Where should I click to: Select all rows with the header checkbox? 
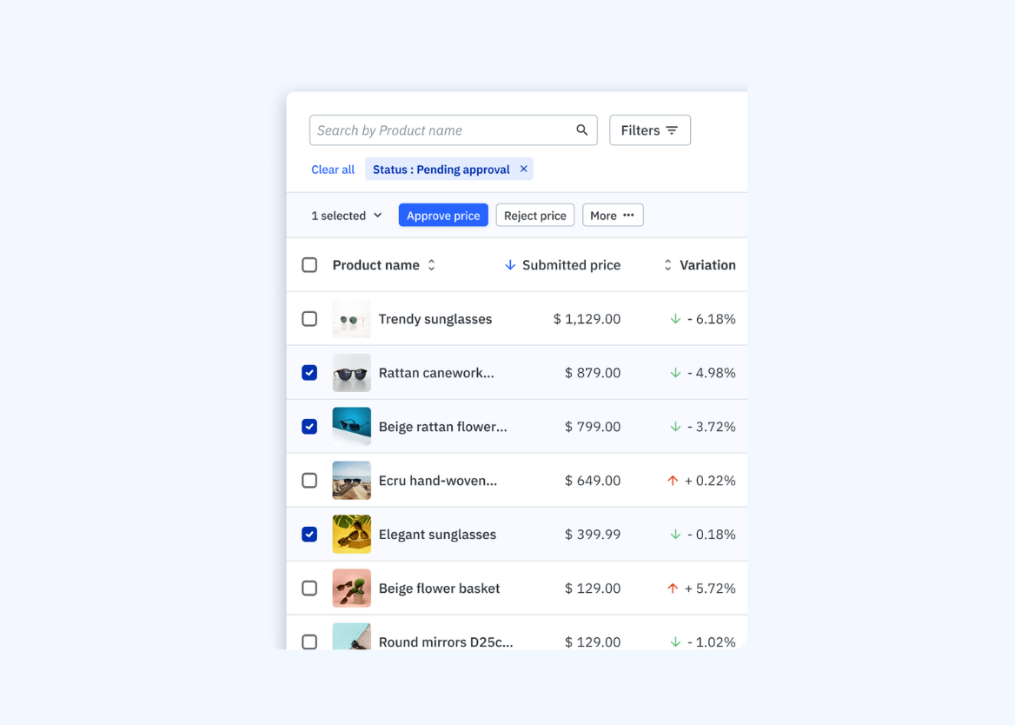coord(309,265)
